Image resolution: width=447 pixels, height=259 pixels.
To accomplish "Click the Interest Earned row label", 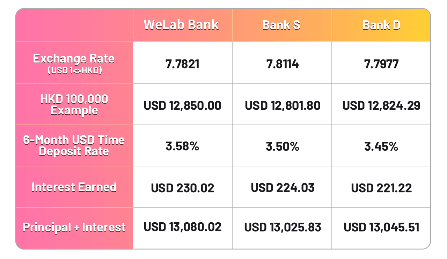I will pyautogui.click(x=74, y=187).
